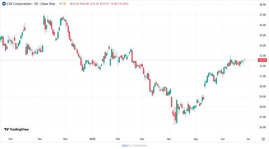Click the 29.00 price axis label

(x=262, y=97)
